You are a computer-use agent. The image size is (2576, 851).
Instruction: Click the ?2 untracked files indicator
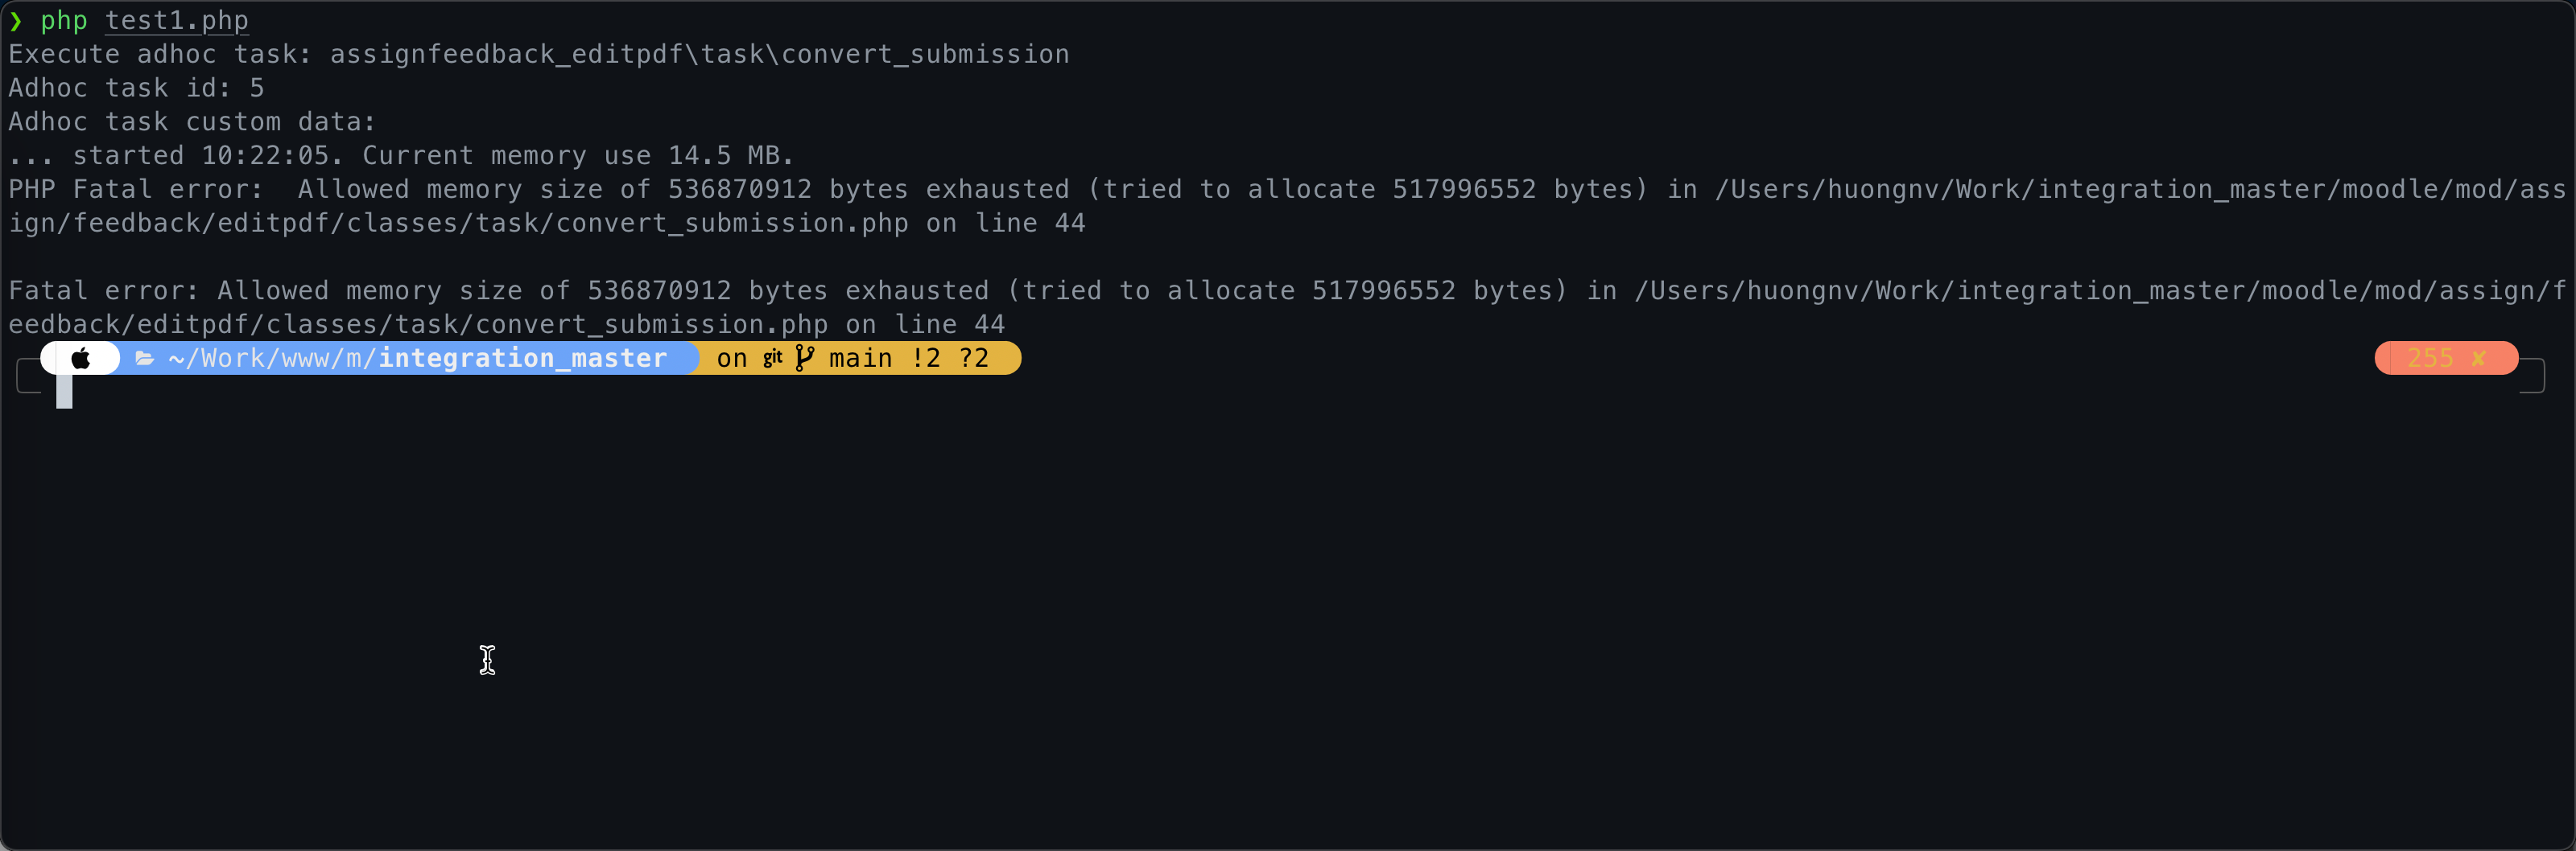coord(973,359)
